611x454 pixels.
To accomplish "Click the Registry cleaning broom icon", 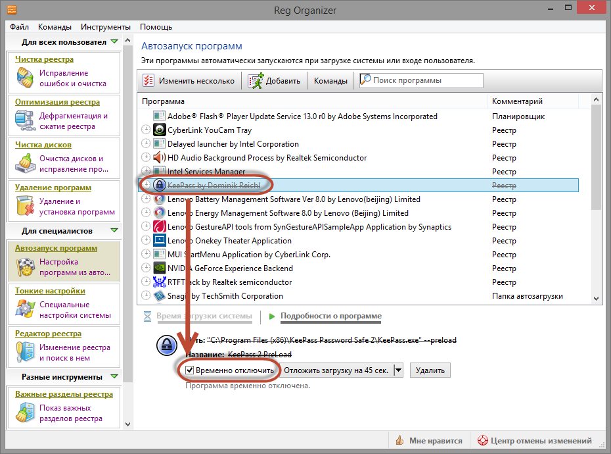I will (25, 78).
